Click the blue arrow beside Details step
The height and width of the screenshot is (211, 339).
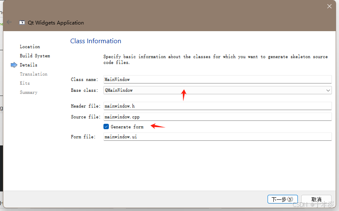pyautogui.click(x=14, y=65)
